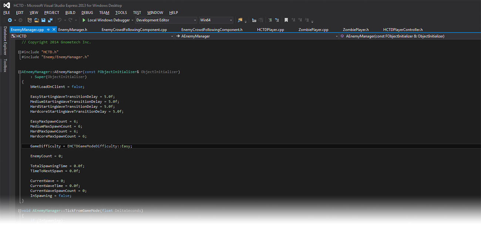Open the BUILD menu

coord(70,13)
